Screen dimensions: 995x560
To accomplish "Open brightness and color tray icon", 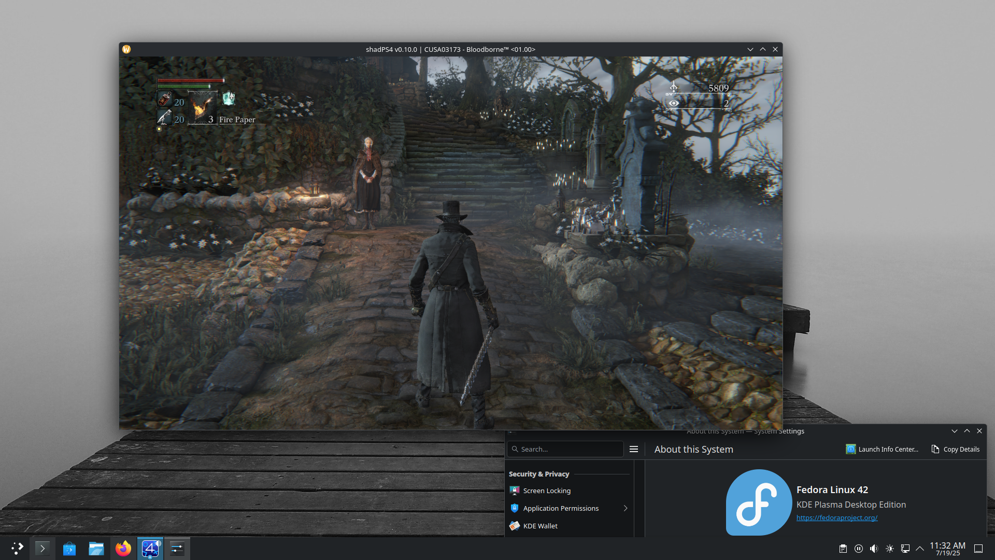I will tap(890, 549).
